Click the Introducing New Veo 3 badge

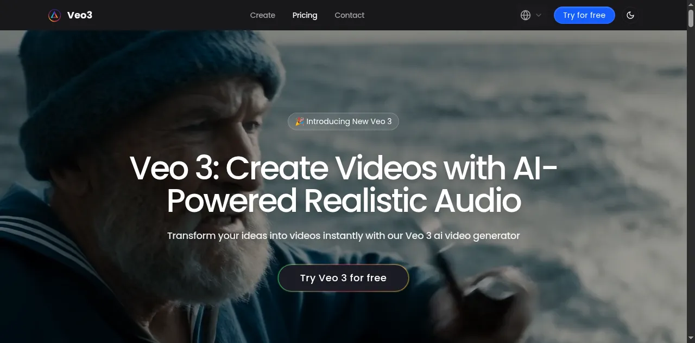pyautogui.click(x=343, y=121)
